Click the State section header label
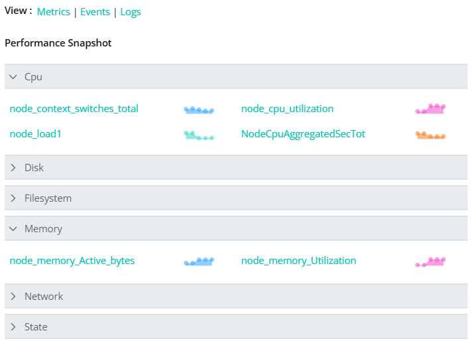473x345 pixels. point(36,327)
